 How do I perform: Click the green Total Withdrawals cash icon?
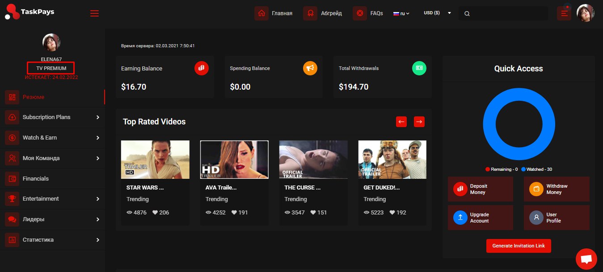click(419, 68)
